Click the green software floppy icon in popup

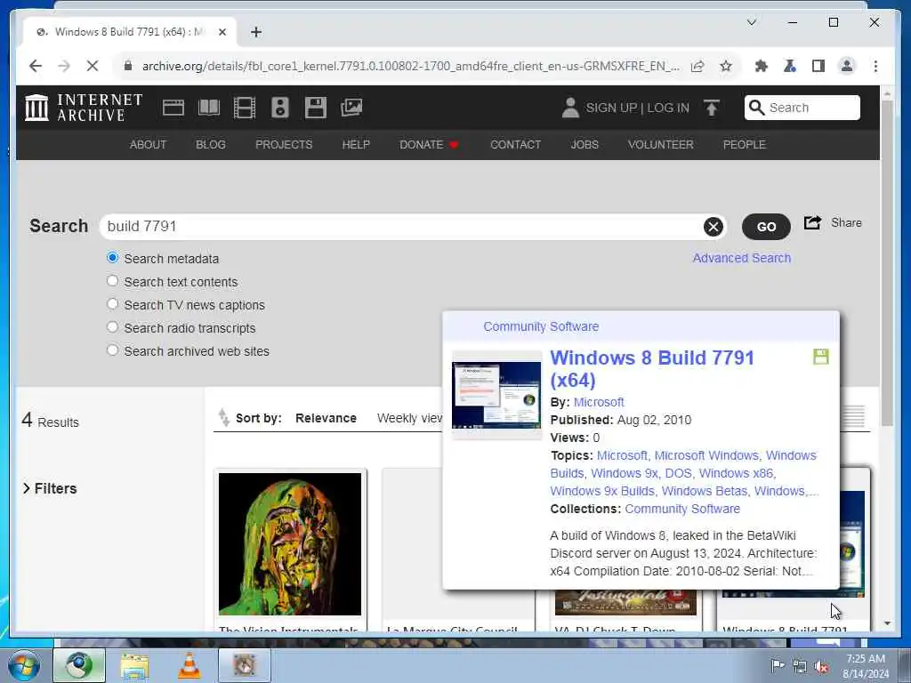pyautogui.click(x=820, y=357)
